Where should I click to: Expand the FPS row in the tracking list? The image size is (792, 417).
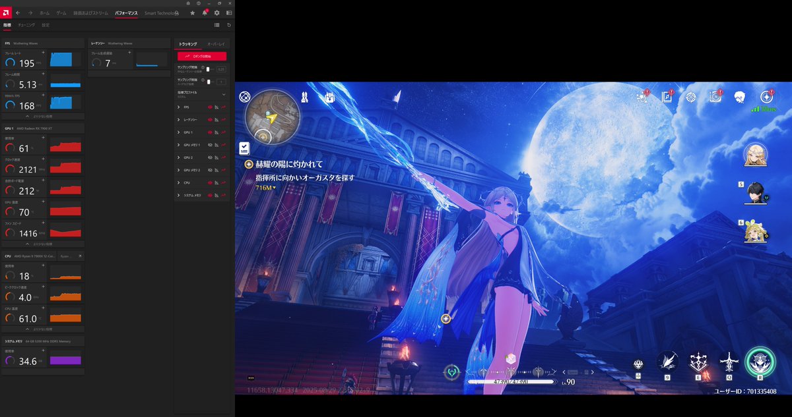(178, 107)
